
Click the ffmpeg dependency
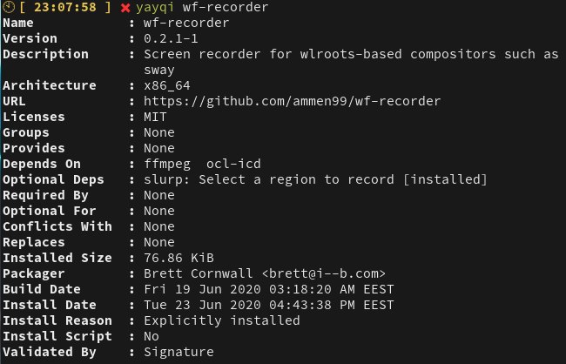tap(167, 164)
